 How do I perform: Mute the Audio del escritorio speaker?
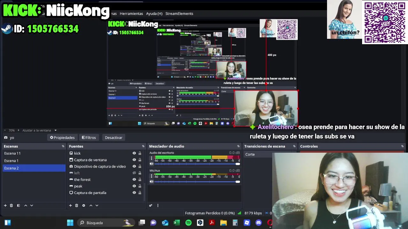[x=151, y=164]
